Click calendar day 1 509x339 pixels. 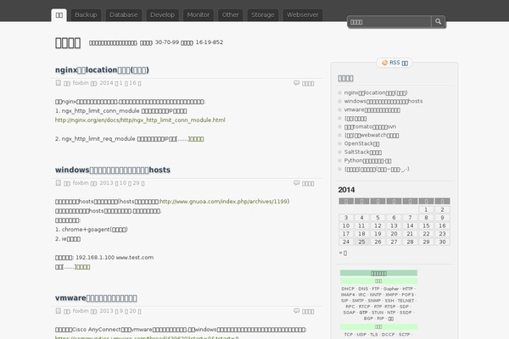pos(426,209)
